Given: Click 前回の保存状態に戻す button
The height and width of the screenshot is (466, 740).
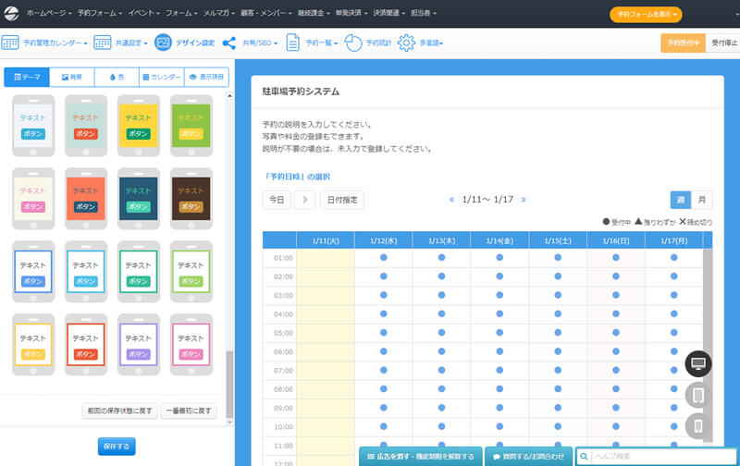Looking at the screenshot, I should 118,411.
